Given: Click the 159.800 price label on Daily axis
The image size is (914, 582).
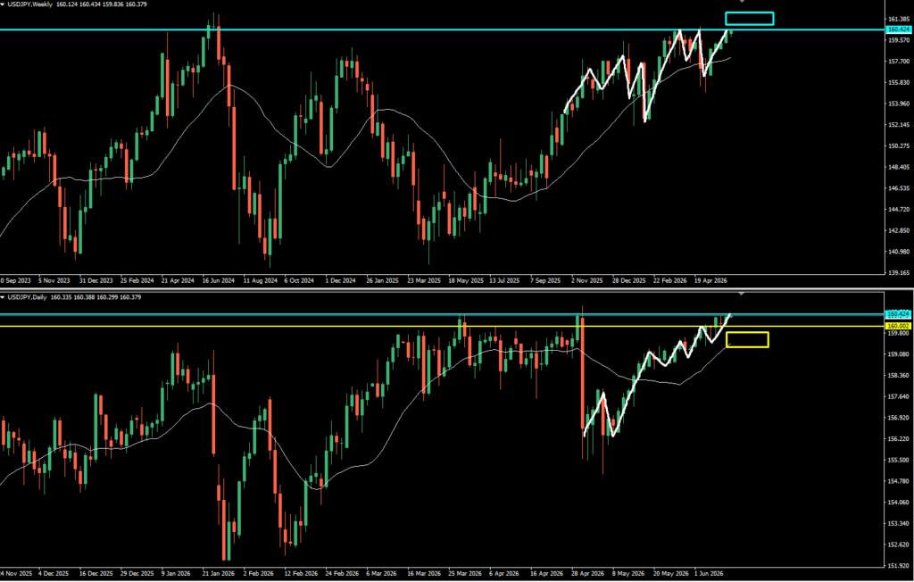Looking at the screenshot, I should tap(900, 334).
